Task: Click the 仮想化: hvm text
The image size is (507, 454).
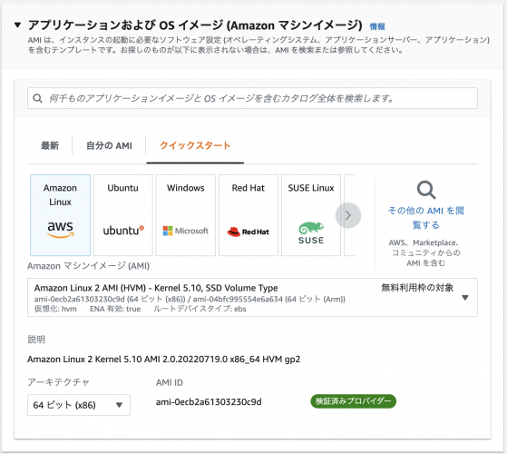Action: [55, 309]
